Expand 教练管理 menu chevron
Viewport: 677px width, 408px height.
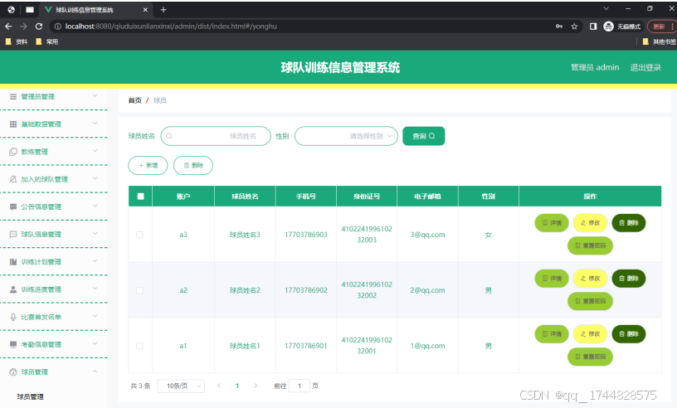(x=95, y=151)
